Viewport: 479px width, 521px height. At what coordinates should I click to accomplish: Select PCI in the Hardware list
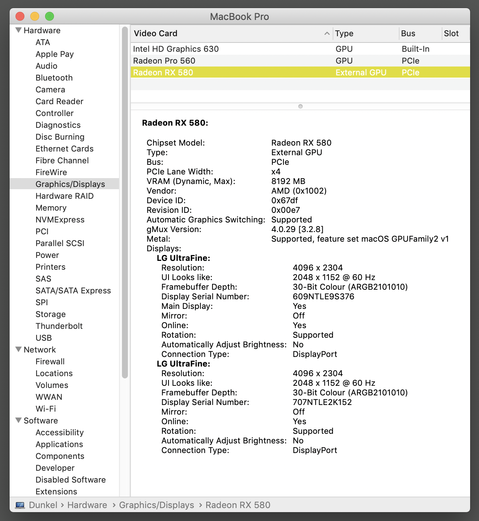tap(42, 231)
